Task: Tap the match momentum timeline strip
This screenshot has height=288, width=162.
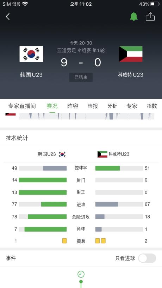Action: [87, 116]
